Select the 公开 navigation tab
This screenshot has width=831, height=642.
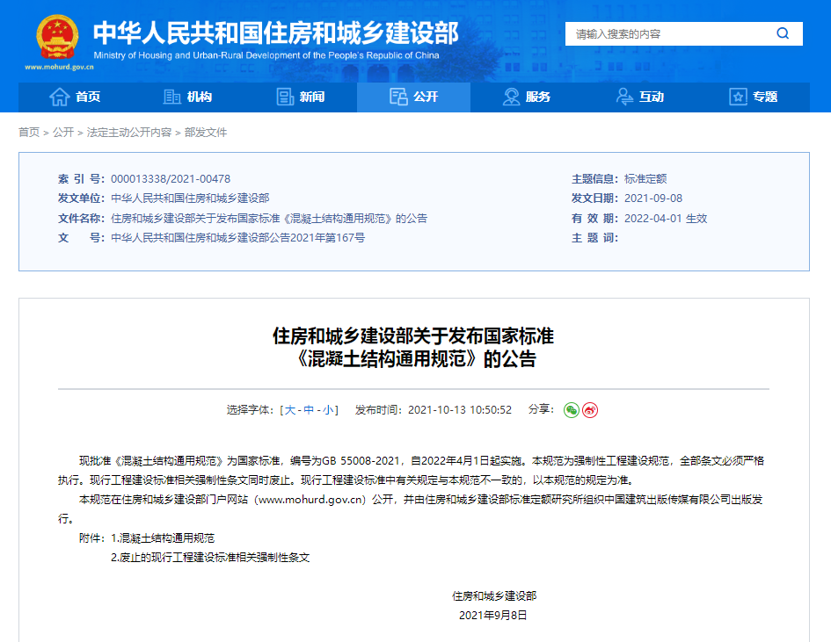click(413, 97)
